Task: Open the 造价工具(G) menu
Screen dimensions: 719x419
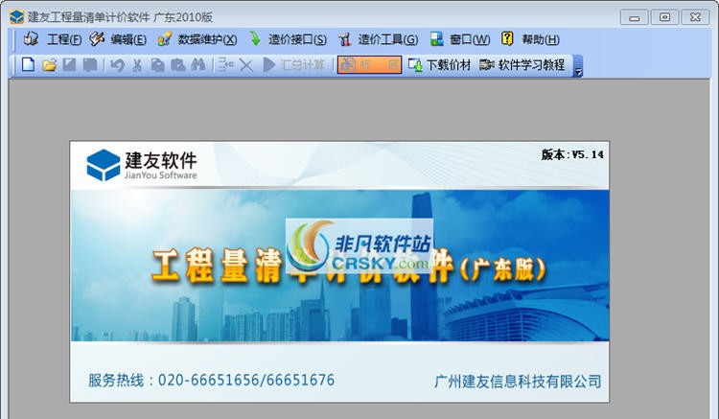Action: click(x=388, y=39)
